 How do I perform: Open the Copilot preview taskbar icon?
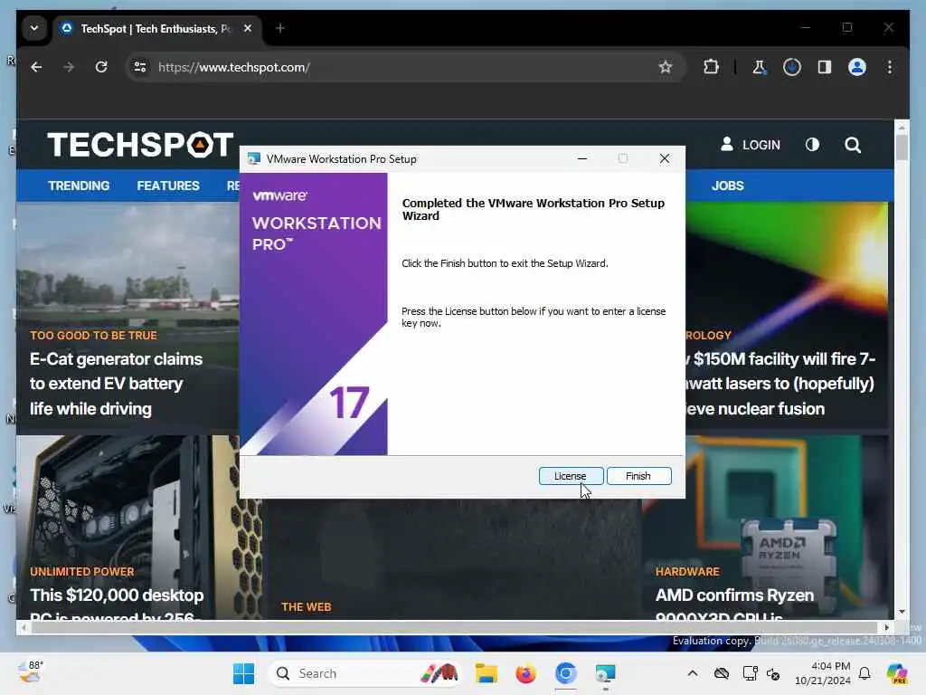(x=897, y=673)
